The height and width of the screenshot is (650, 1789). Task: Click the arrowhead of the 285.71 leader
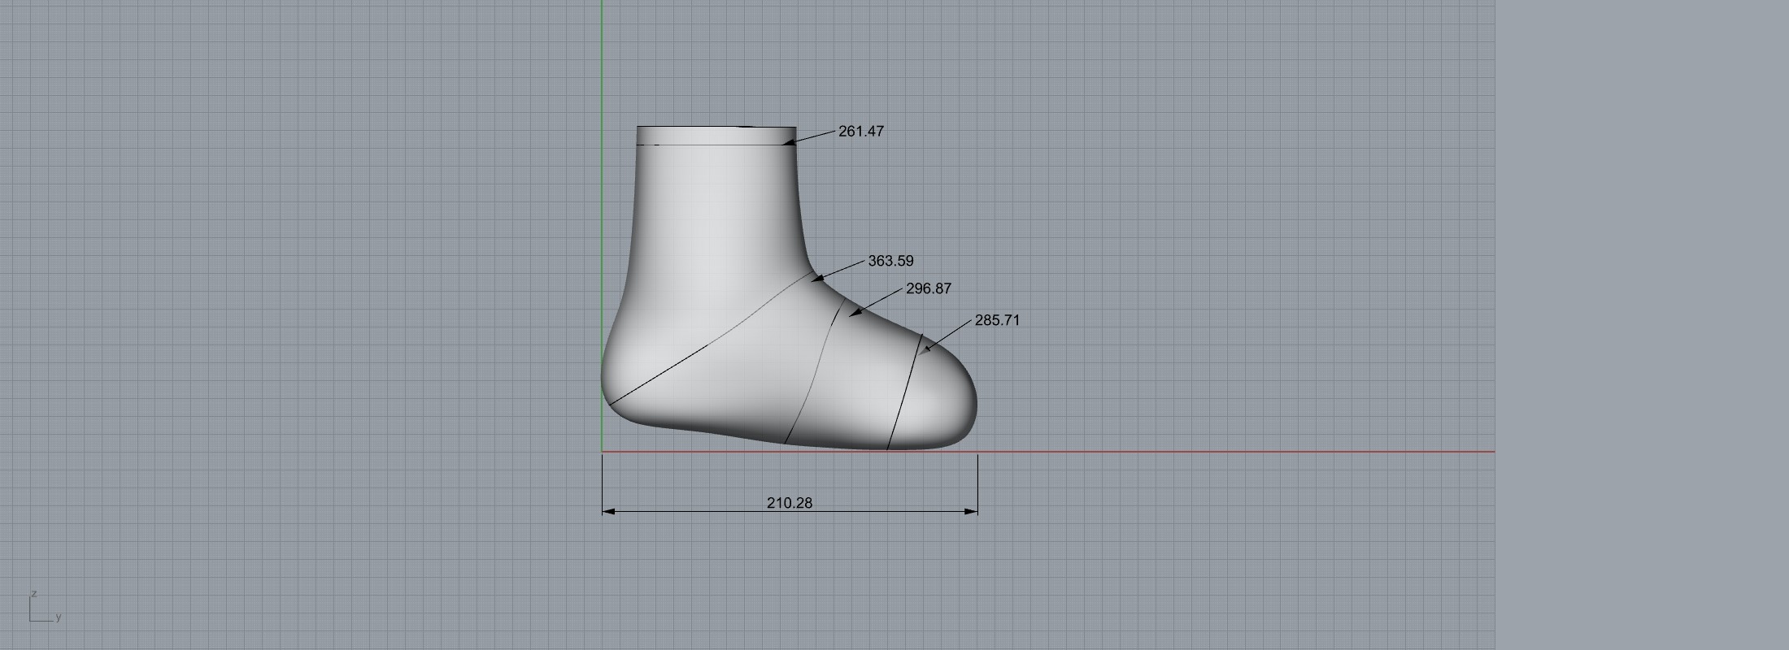(x=925, y=350)
